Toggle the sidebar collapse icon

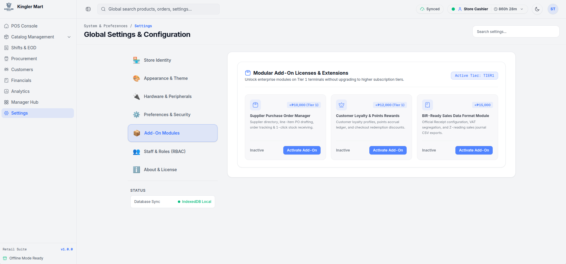[x=88, y=9]
